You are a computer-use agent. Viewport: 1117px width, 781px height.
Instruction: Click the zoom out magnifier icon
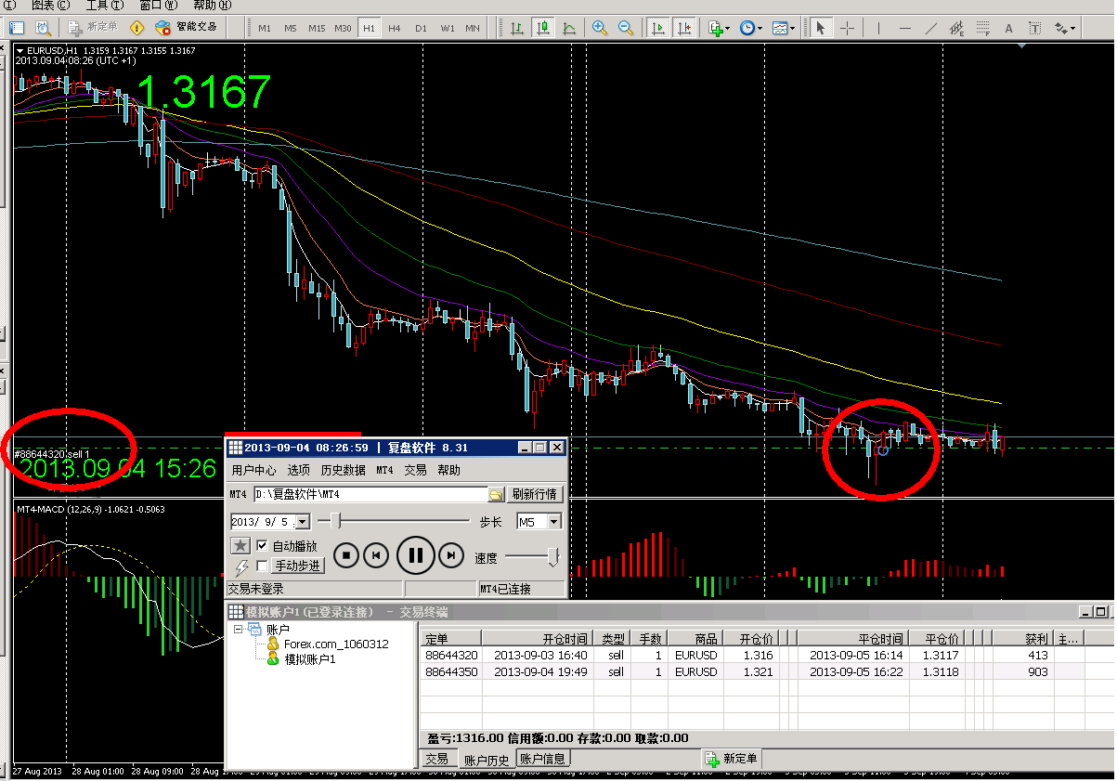(626, 28)
